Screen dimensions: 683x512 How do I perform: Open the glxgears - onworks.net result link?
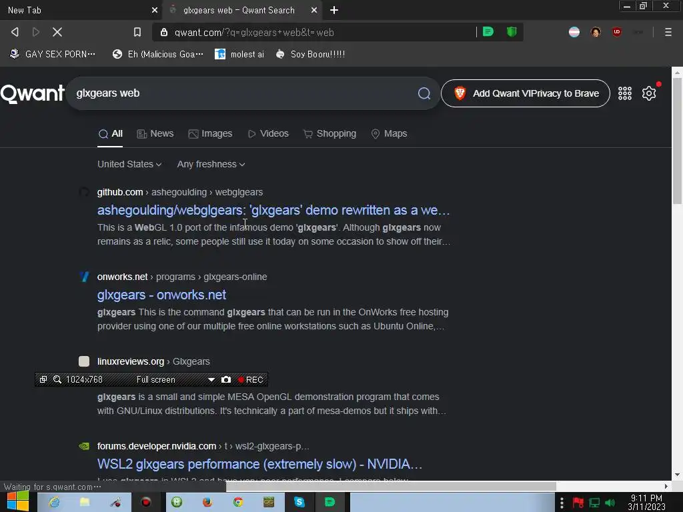(x=161, y=295)
